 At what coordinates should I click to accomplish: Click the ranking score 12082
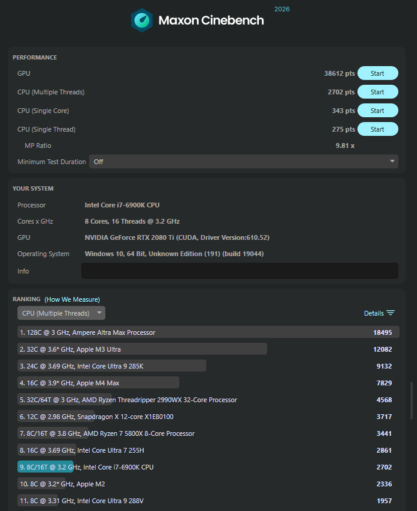coord(383,349)
